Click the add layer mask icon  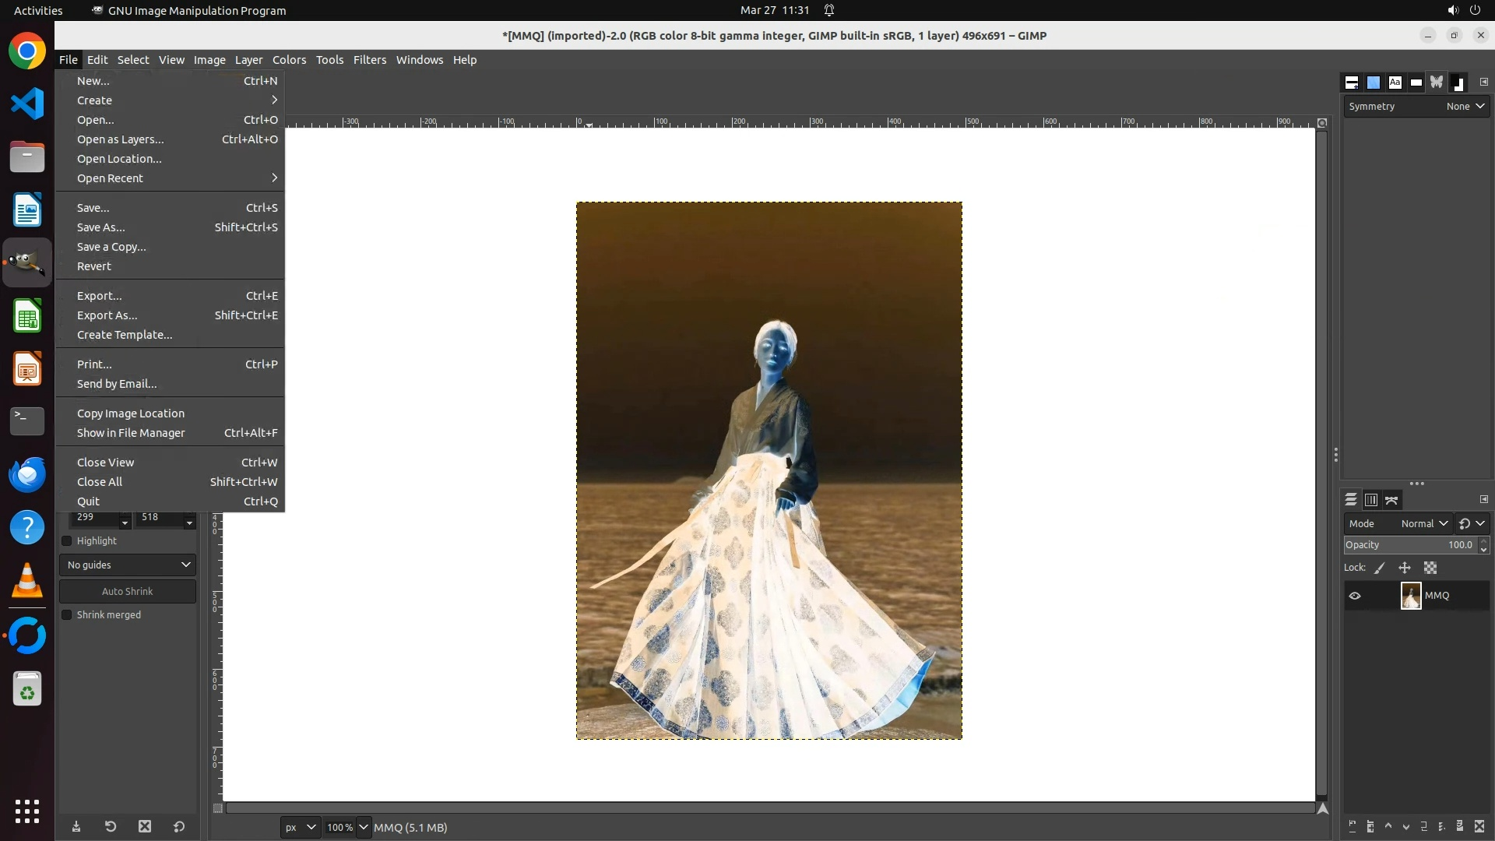point(1460,826)
